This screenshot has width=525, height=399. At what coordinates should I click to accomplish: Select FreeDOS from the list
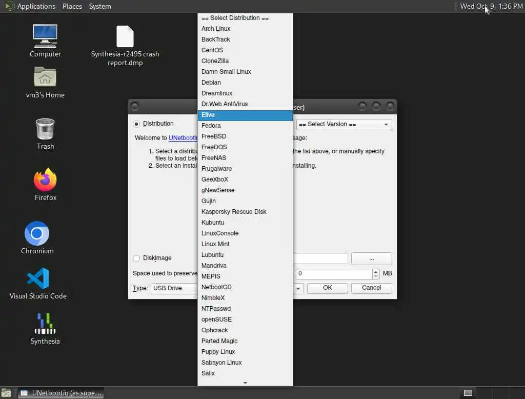coord(245,147)
